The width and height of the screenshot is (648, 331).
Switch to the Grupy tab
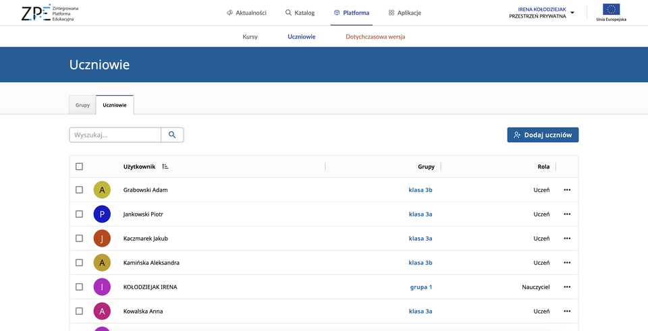pyautogui.click(x=82, y=105)
